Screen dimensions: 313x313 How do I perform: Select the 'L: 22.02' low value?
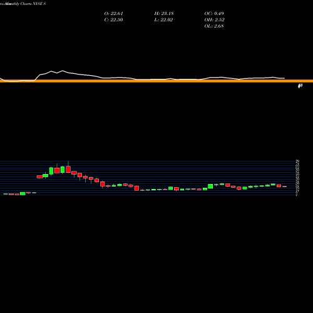[163, 19]
